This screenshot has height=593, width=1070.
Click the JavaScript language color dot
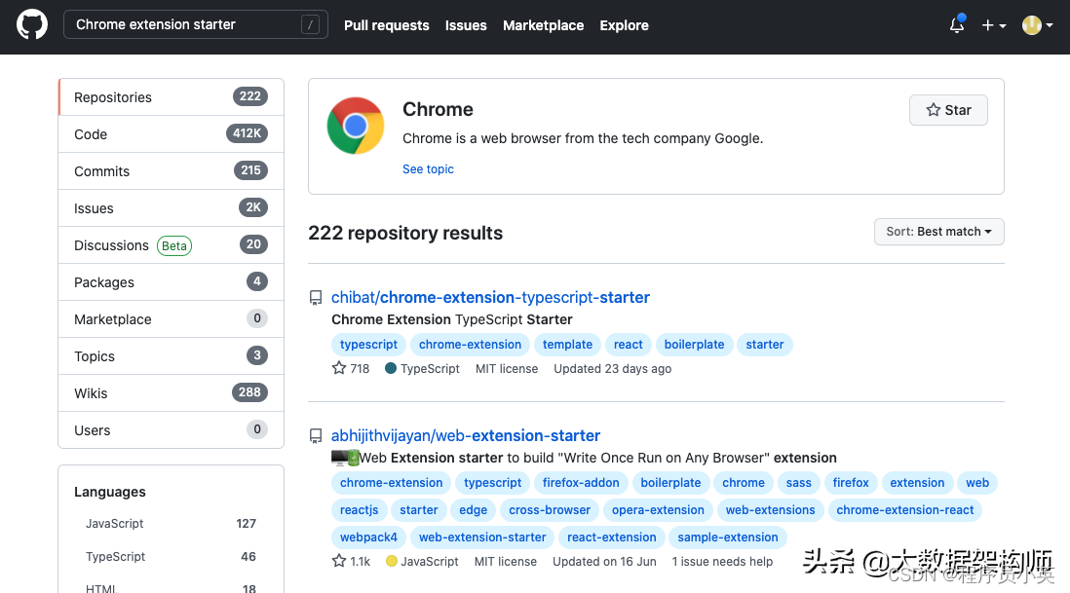(391, 561)
